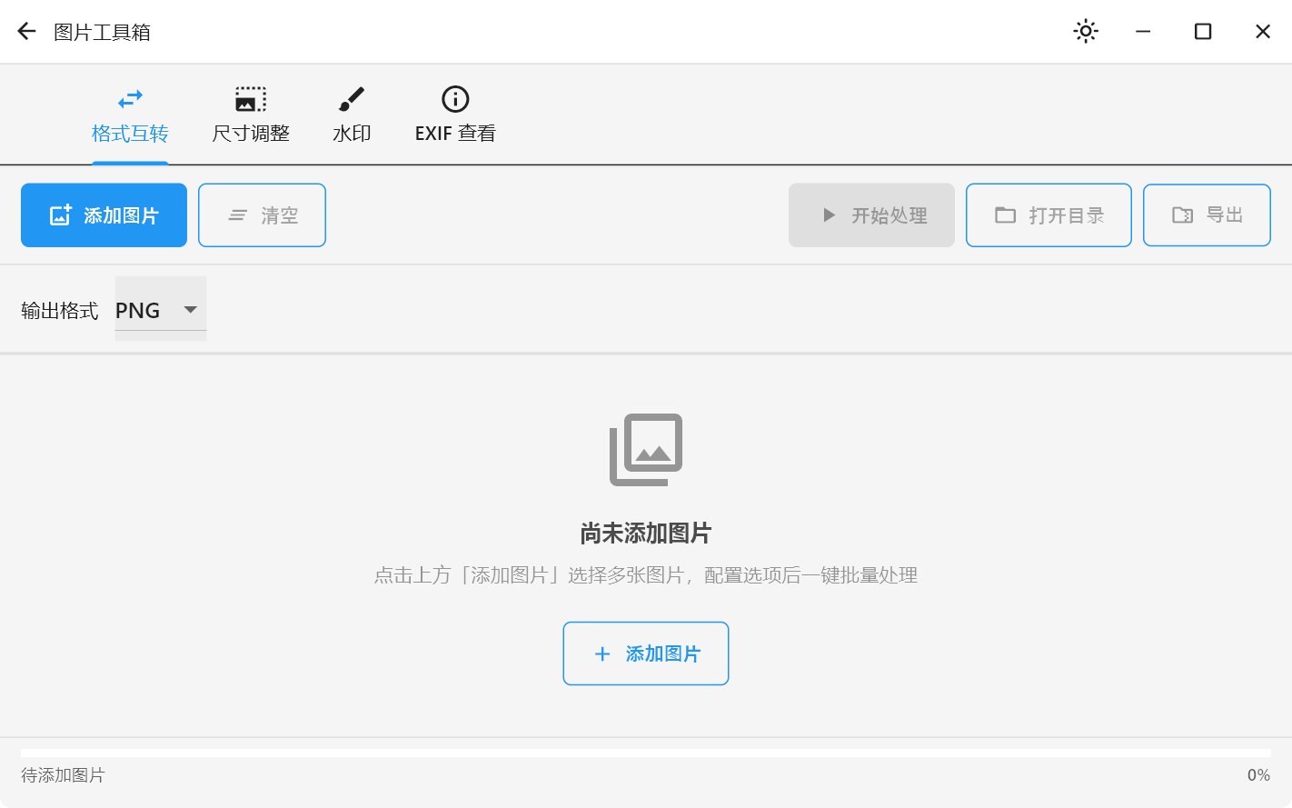1292x808 pixels.
Task: Toggle the brightness theme icon
Action: coord(1086,32)
